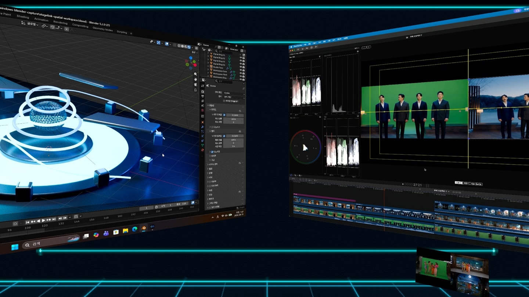The height and width of the screenshot is (297, 529).
Task: Click the viewport zoom magnifier icon in Blender
Action: [195, 74]
